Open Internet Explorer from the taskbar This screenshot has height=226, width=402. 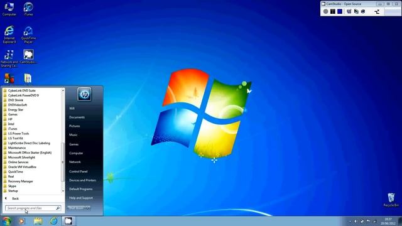[53, 221]
